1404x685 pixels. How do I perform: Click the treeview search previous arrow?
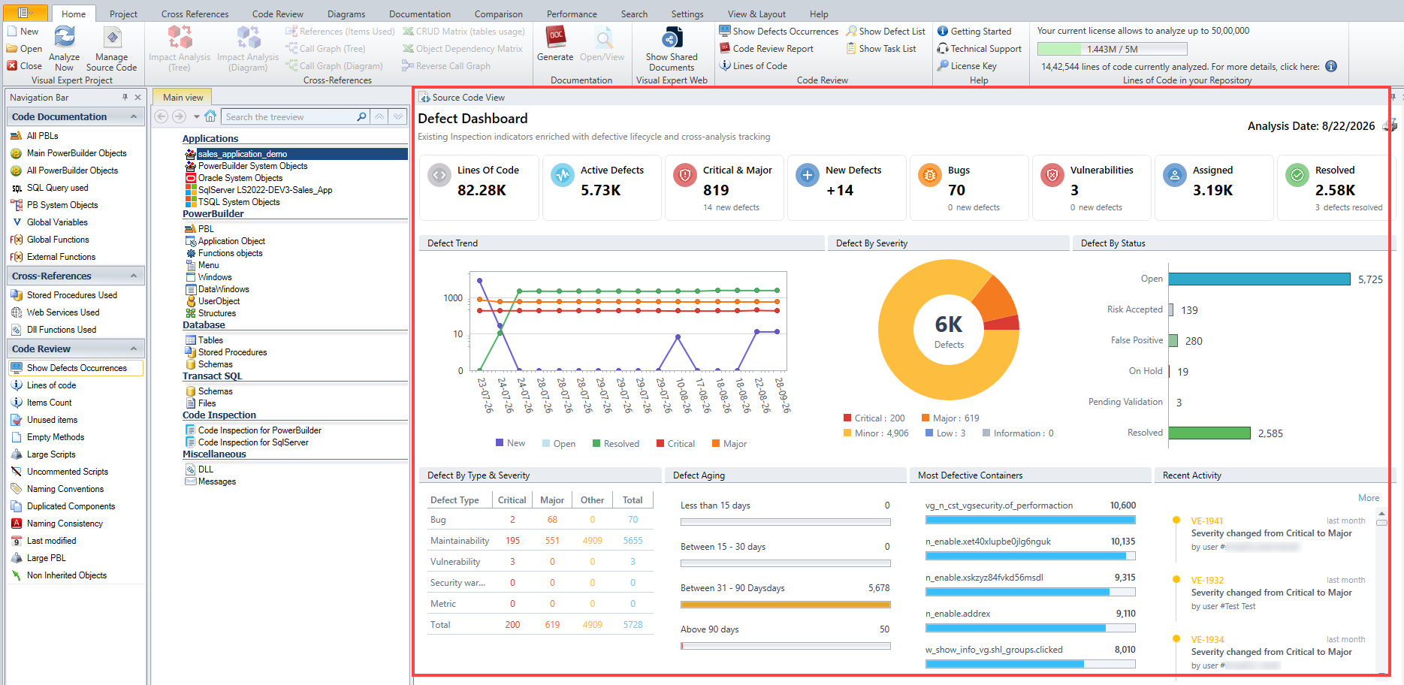(x=380, y=116)
